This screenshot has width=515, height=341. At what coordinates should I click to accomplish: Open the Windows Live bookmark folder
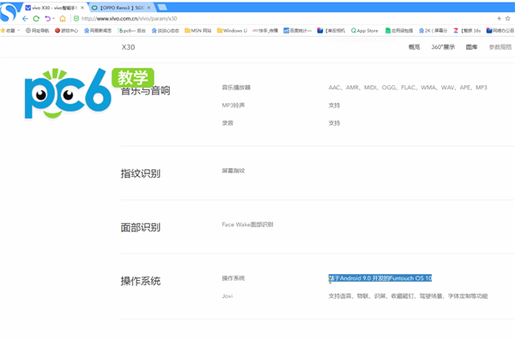(x=232, y=31)
